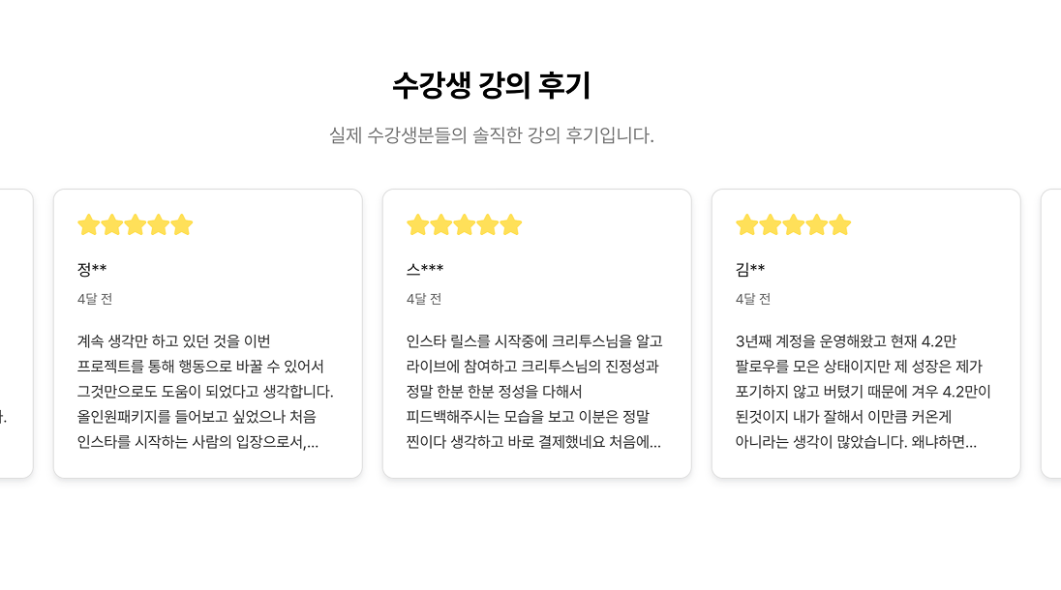Screen dimensions: 1061x590
Task: Select the first star in 김**'s rating
Action: 747,224
